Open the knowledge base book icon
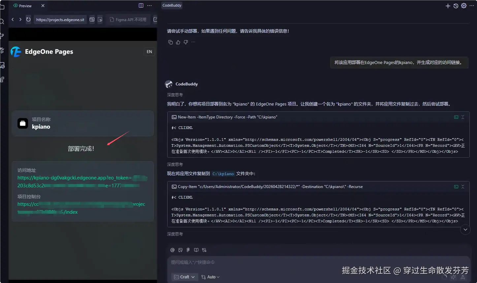The image size is (477, 283). click(x=196, y=250)
